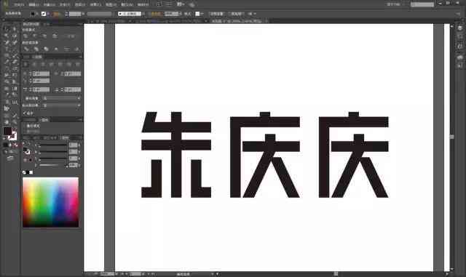Click the Divide pathfinder icon
Viewport: 466px width, 277px height.
tap(26, 49)
